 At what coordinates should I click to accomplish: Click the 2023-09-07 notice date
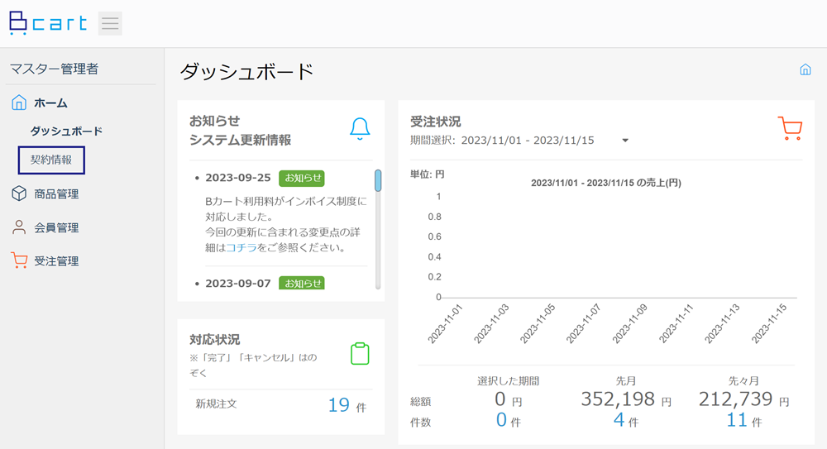[238, 284]
